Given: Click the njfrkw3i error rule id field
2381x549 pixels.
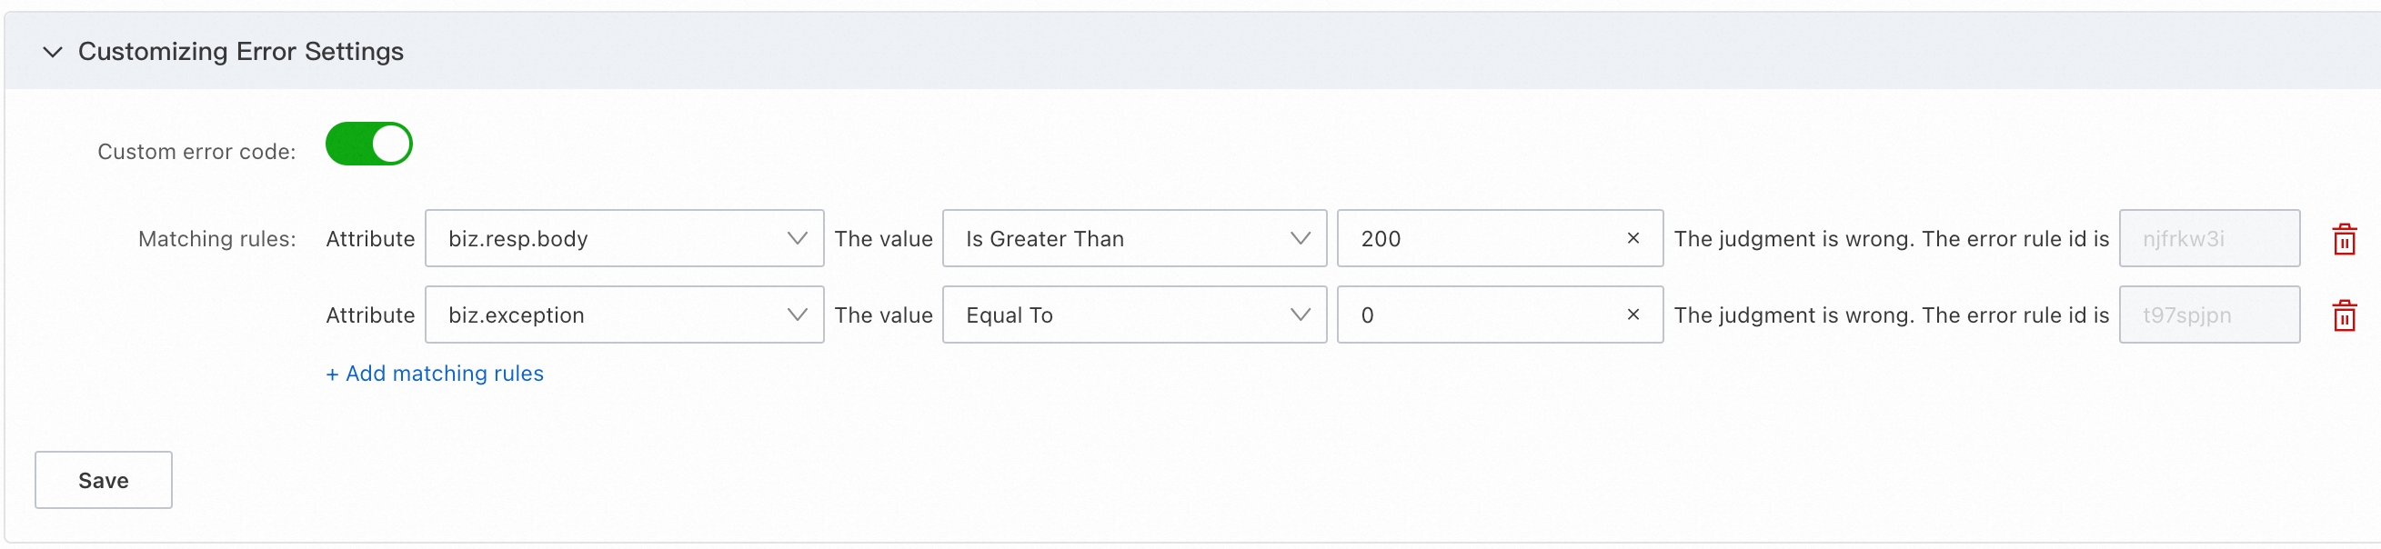Looking at the screenshot, I should (x=2208, y=238).
